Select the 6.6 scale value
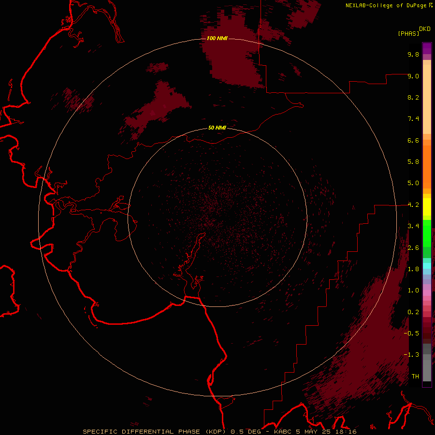The image size is (435, 435). 413,140
